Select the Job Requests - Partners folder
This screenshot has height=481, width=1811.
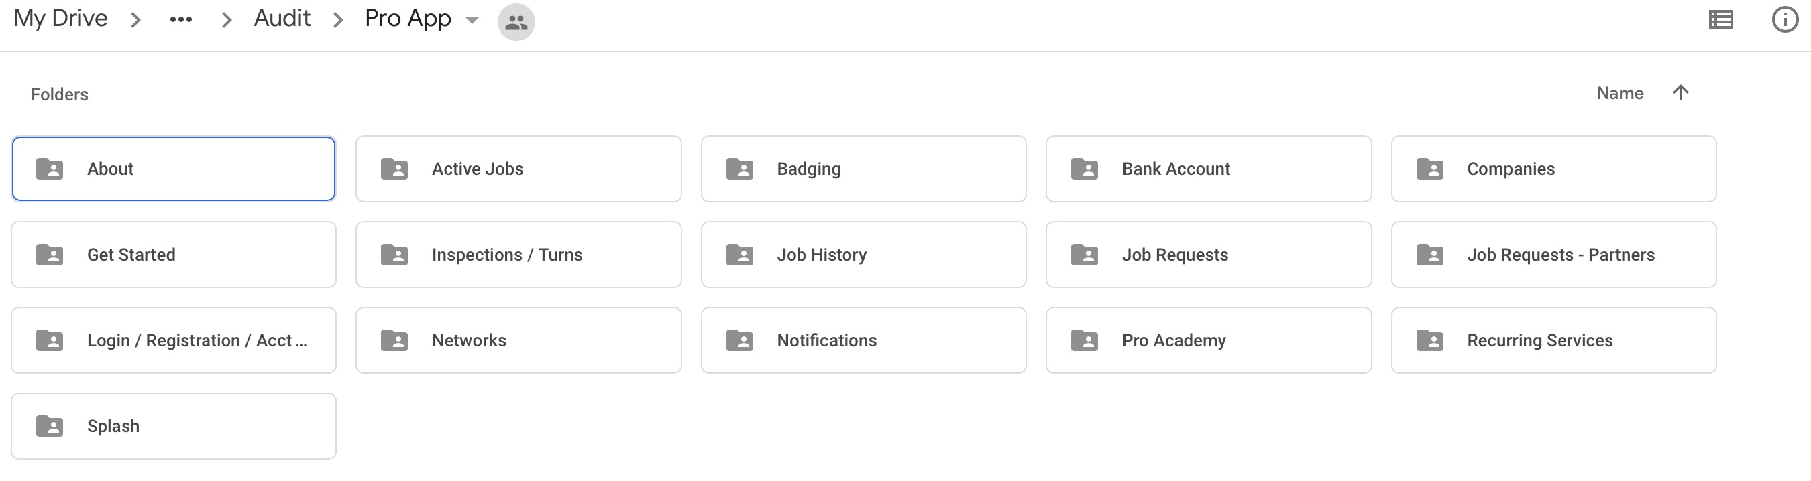click(x=1553, y=254)
